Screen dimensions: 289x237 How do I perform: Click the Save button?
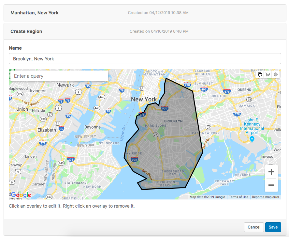tap(273, 227)
